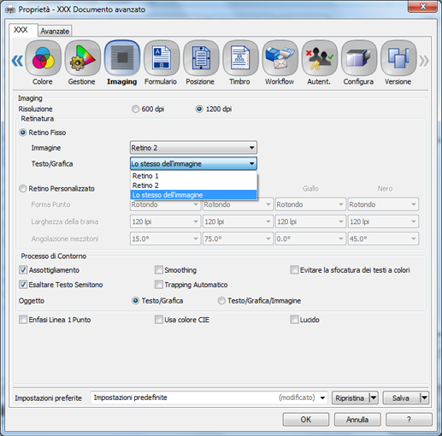Open the Versione icon
Screen dimensions: 442x436
pos(398,58)
